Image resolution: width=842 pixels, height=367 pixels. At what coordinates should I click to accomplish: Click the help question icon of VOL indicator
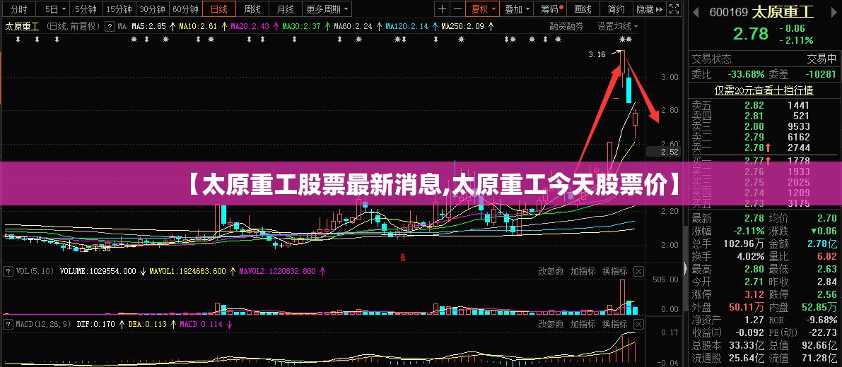(8, 271)
